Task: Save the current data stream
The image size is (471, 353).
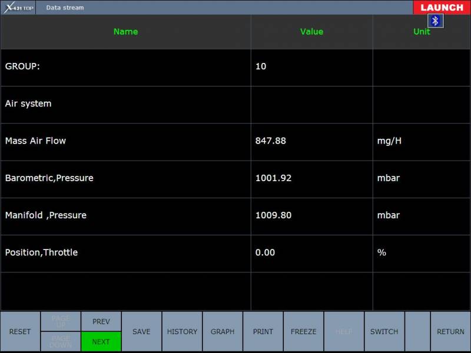Action: [x=141, y=332]
